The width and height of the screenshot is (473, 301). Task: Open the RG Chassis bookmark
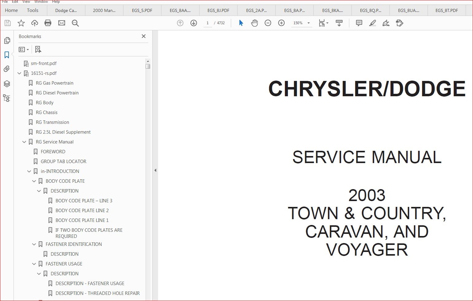click(x=47, y=112)
